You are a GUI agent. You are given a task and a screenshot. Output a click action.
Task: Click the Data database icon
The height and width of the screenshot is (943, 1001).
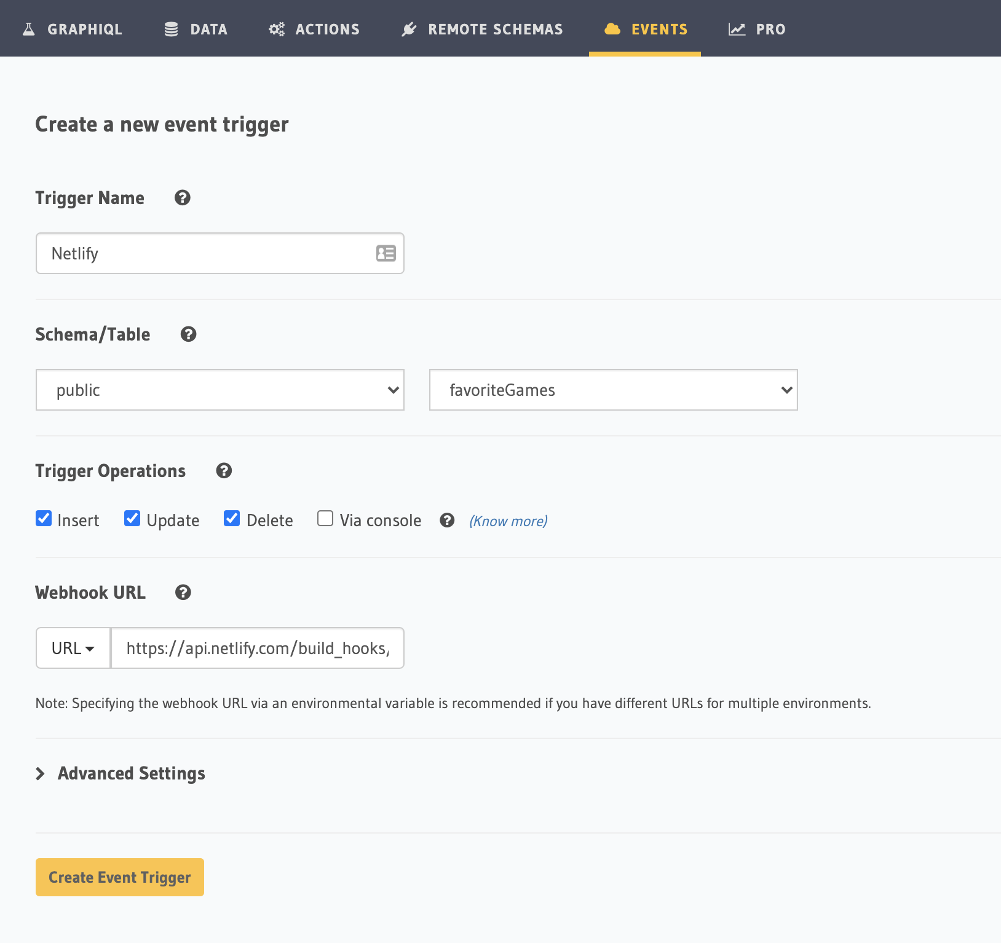pos(170,28)
